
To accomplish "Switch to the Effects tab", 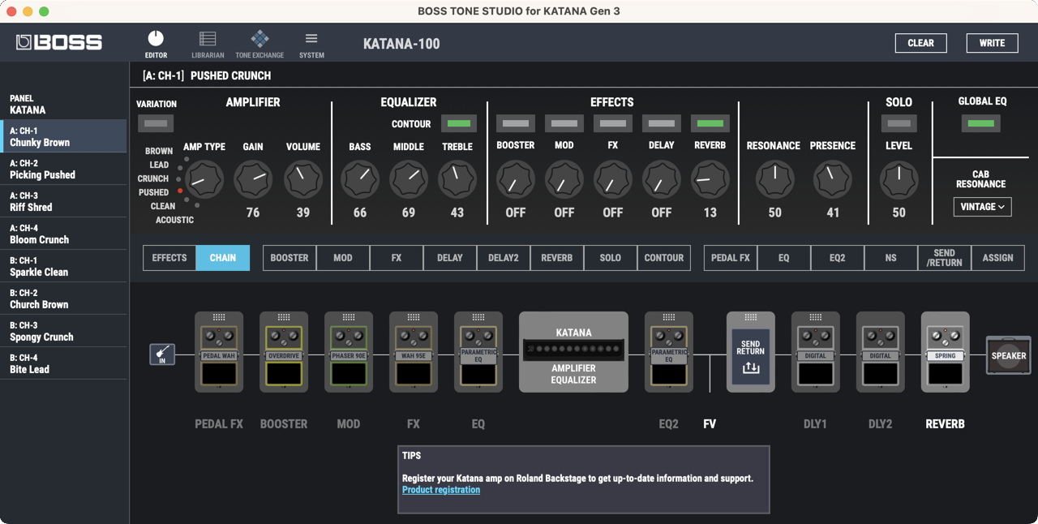I will [169, 258].
